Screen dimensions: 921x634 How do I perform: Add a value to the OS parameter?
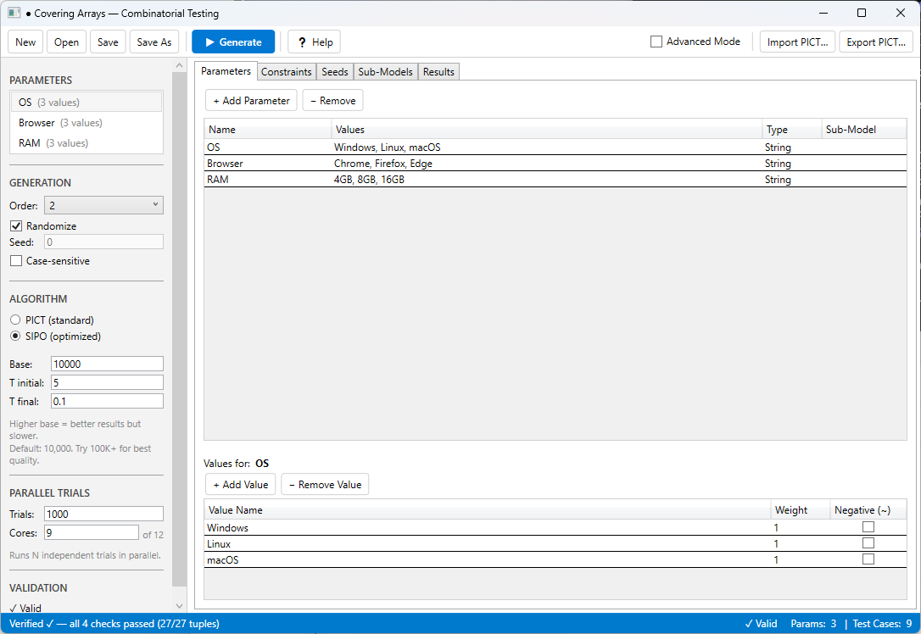click(x=240, y=484)
